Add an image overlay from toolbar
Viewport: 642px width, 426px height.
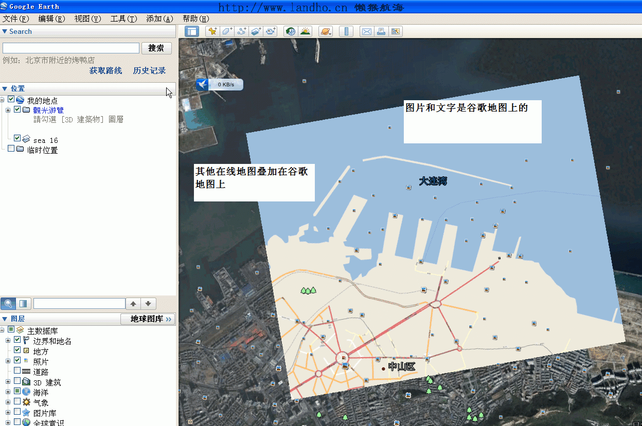tap(256, 31)
